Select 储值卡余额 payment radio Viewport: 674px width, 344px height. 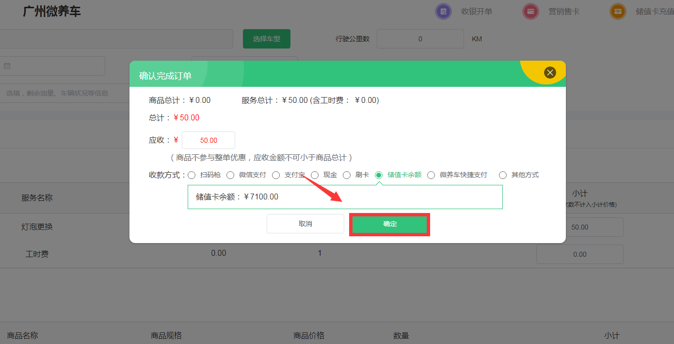tap(379, 175)
